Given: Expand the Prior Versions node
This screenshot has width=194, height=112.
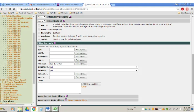Looking at the screenshot, I should pos(2,97).
